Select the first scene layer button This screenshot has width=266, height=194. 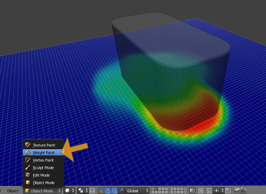tap(154, 189)
